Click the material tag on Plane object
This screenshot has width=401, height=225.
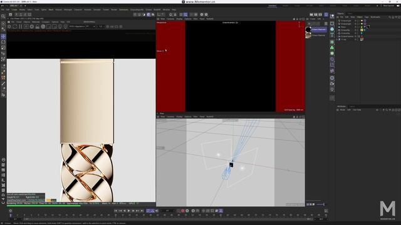pyautogui.click(x=368, y=27)
